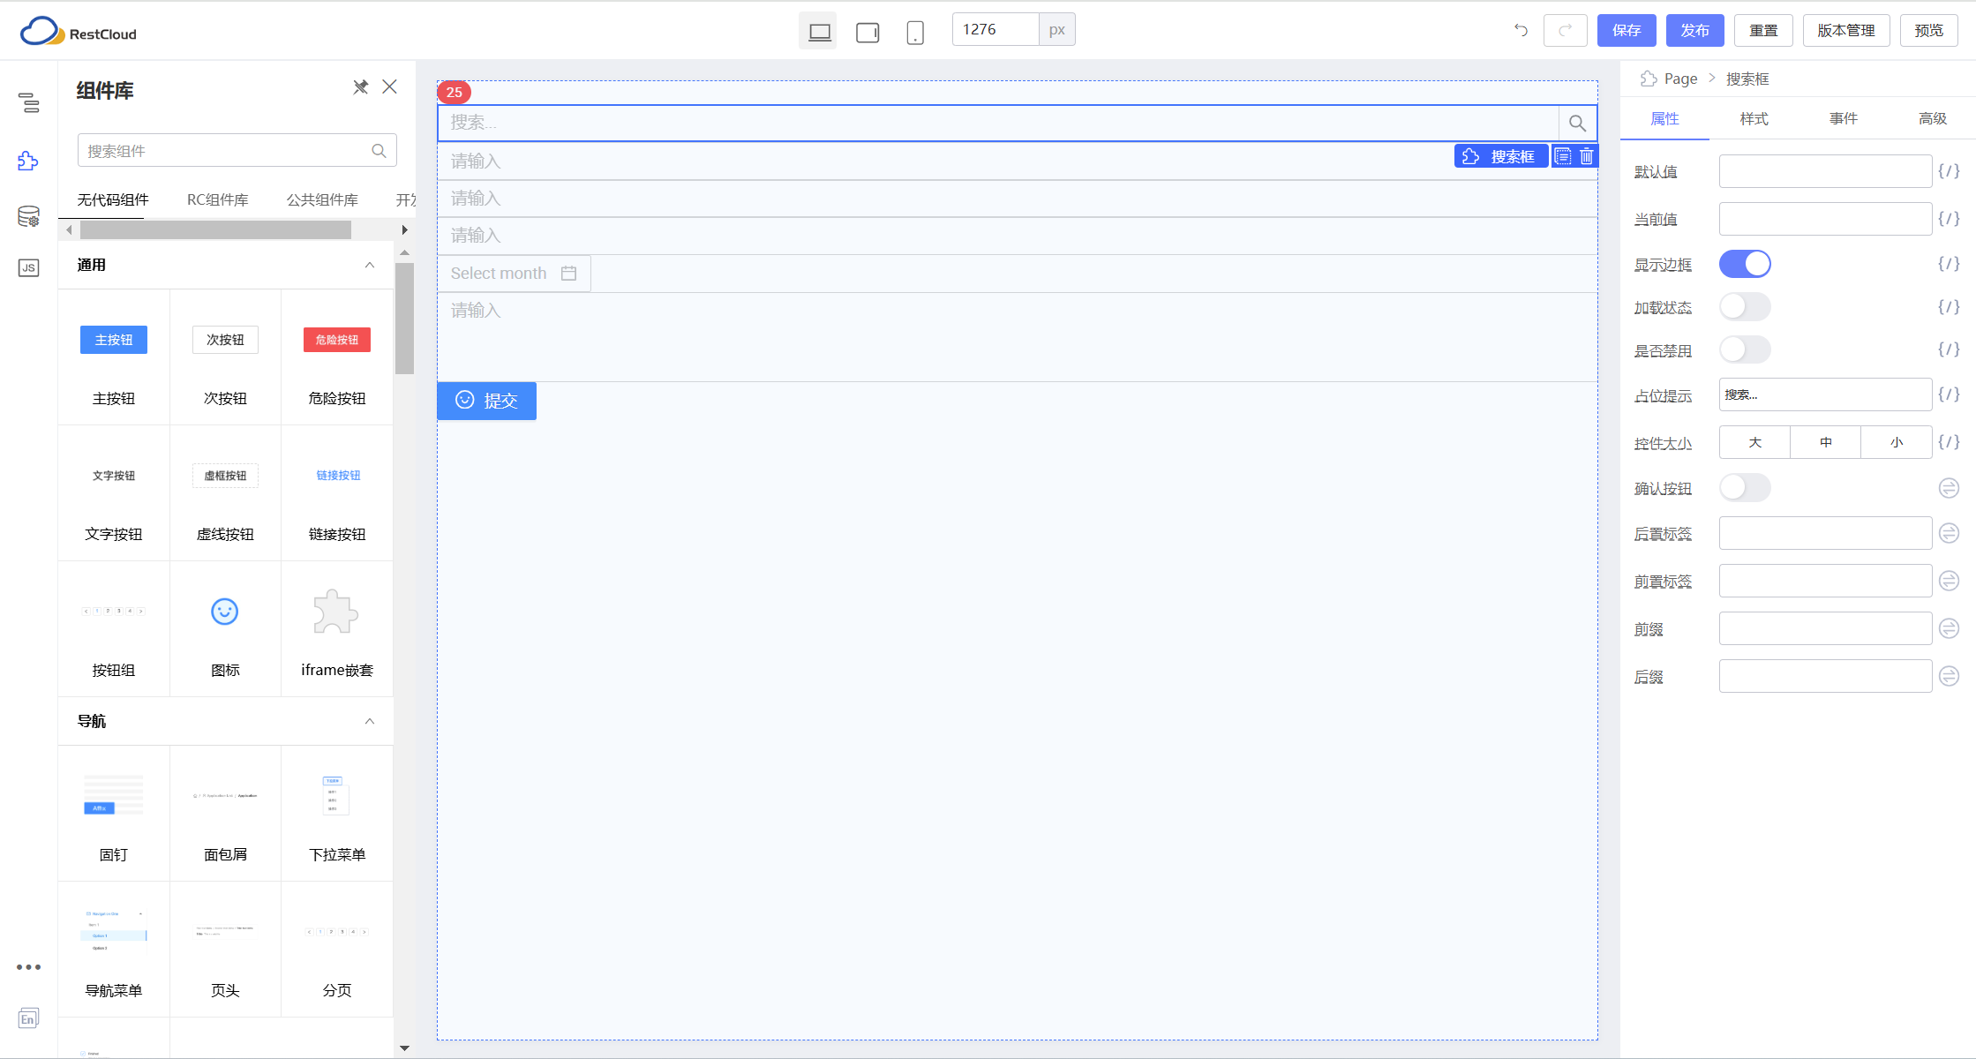Click the copy icon next to 搜索框
Viewport: 1976px width, 1059px height.
1562,157
